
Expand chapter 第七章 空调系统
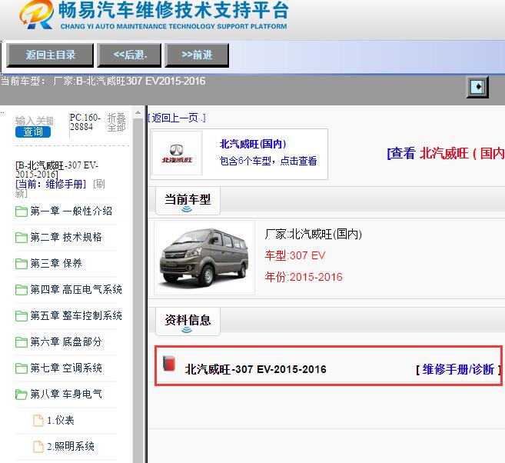(x=66, y=368)
